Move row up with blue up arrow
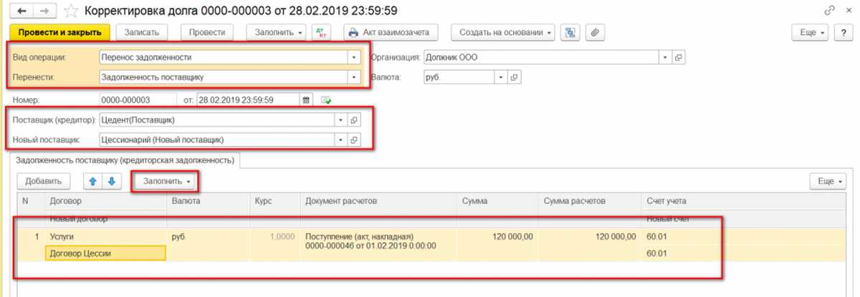The image size is (860, 297). click(93, 181)
